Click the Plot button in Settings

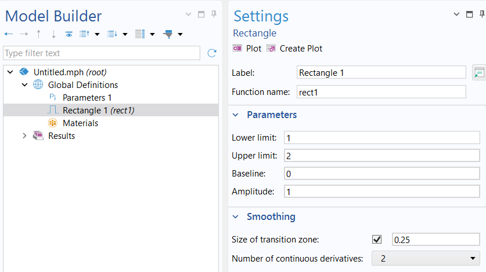pos(247,49)
